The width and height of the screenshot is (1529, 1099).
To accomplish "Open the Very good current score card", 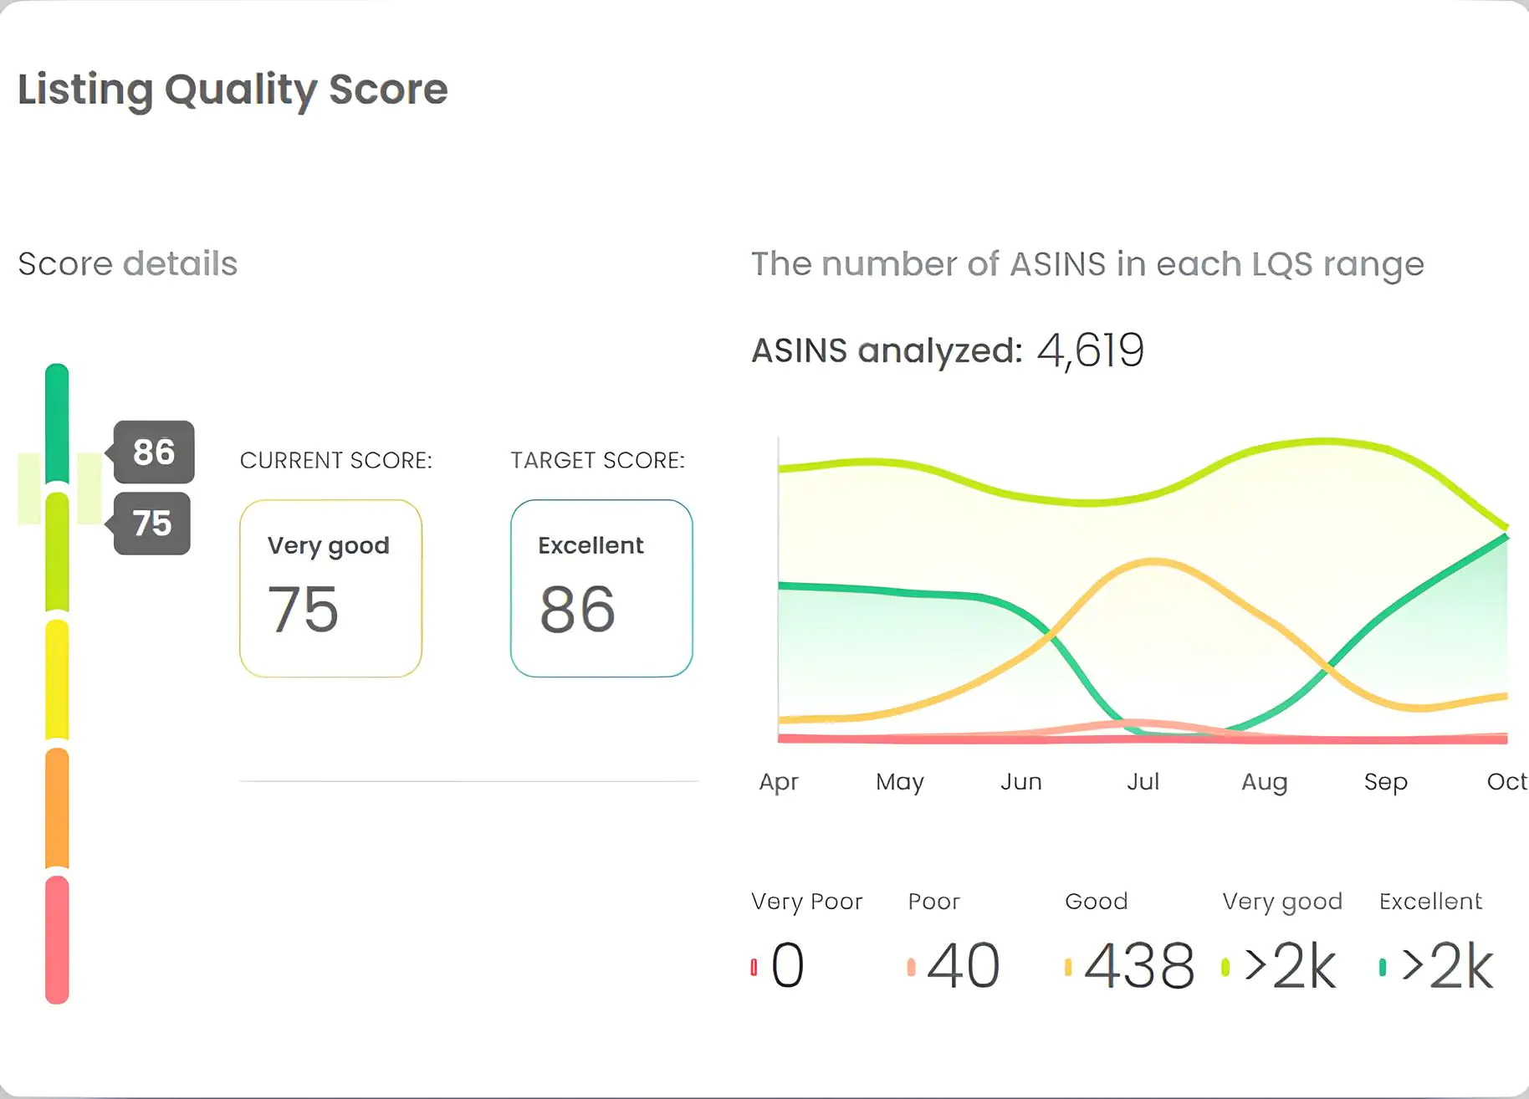I will (x=330, y=589).
